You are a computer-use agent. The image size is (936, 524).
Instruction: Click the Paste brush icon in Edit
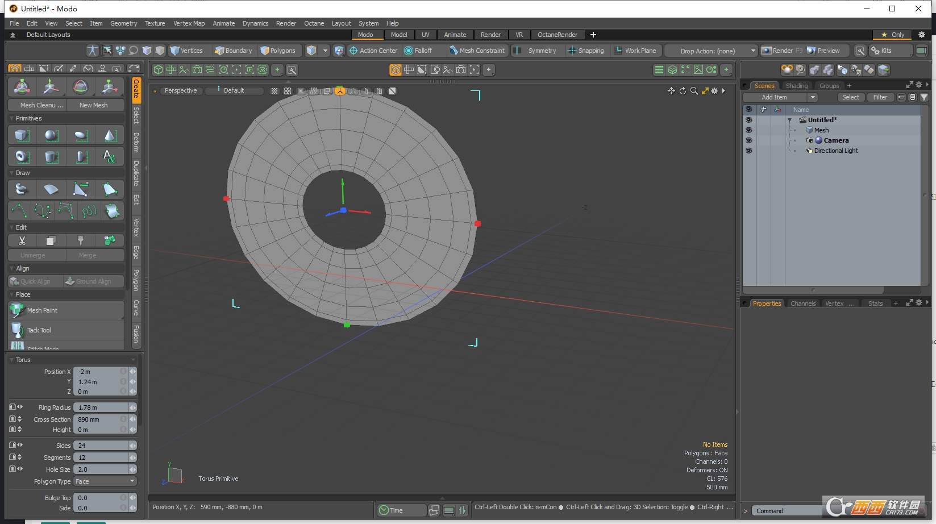point(81,241)
